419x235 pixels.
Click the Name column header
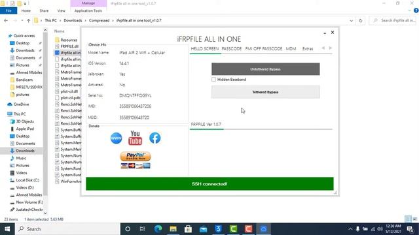click(60, 31)
